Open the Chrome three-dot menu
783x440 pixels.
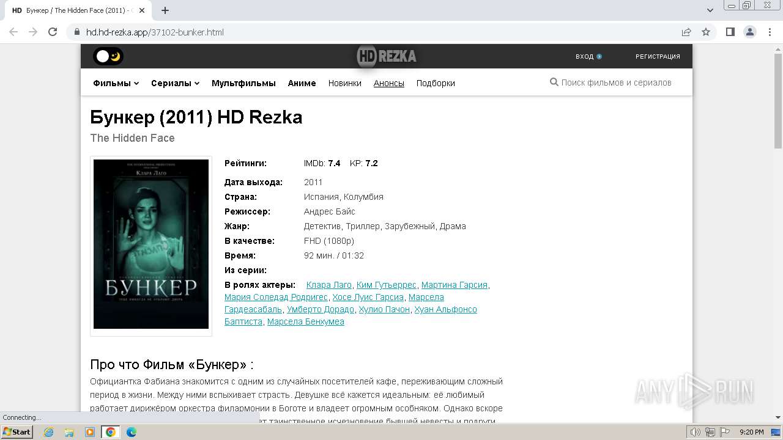pos(770,32)
